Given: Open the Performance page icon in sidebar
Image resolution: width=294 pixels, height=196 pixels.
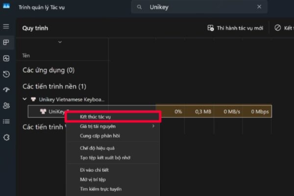Looking at the screenshot, I should (x=6, y=58).
